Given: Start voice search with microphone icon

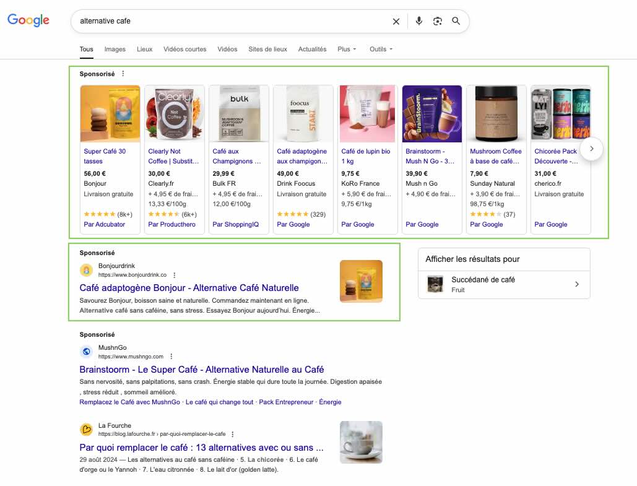Looking at the screenshot, I should tap(419, 21).
